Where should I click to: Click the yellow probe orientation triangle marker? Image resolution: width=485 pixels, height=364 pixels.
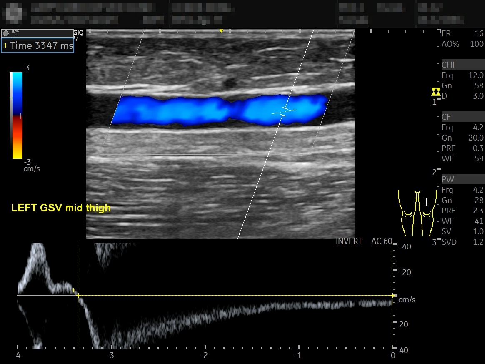(221, 31)
